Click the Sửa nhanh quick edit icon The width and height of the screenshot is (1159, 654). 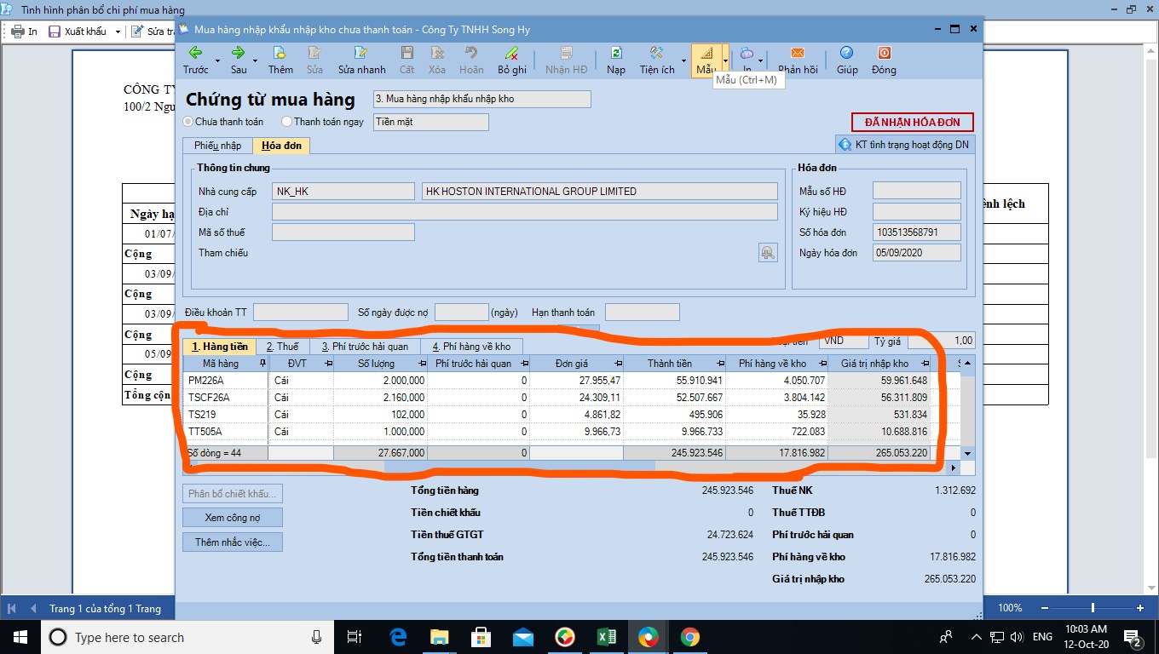point(361,53)
